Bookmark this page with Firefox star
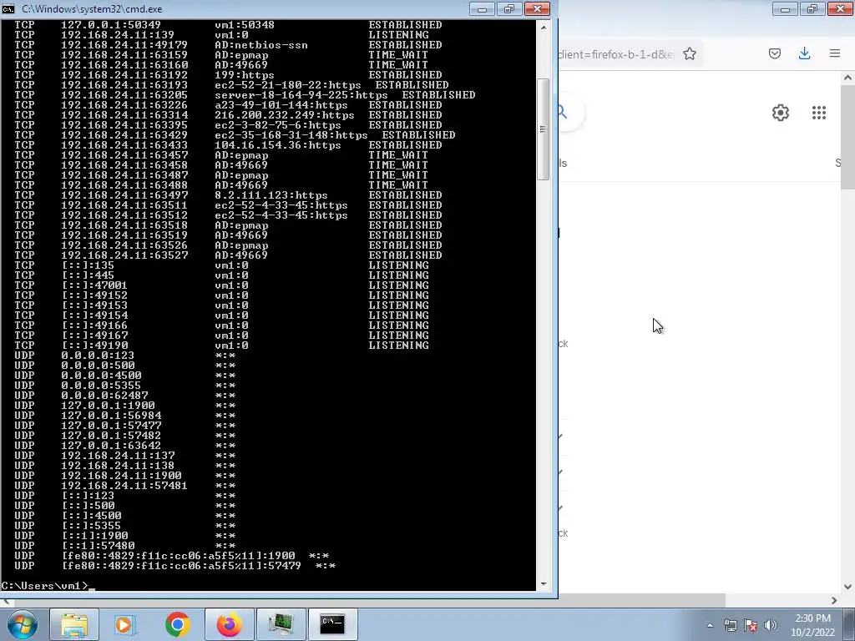Image resolution: width=855 pixels, height=641 pixels. pyautogui.click(x=690, y=54)
